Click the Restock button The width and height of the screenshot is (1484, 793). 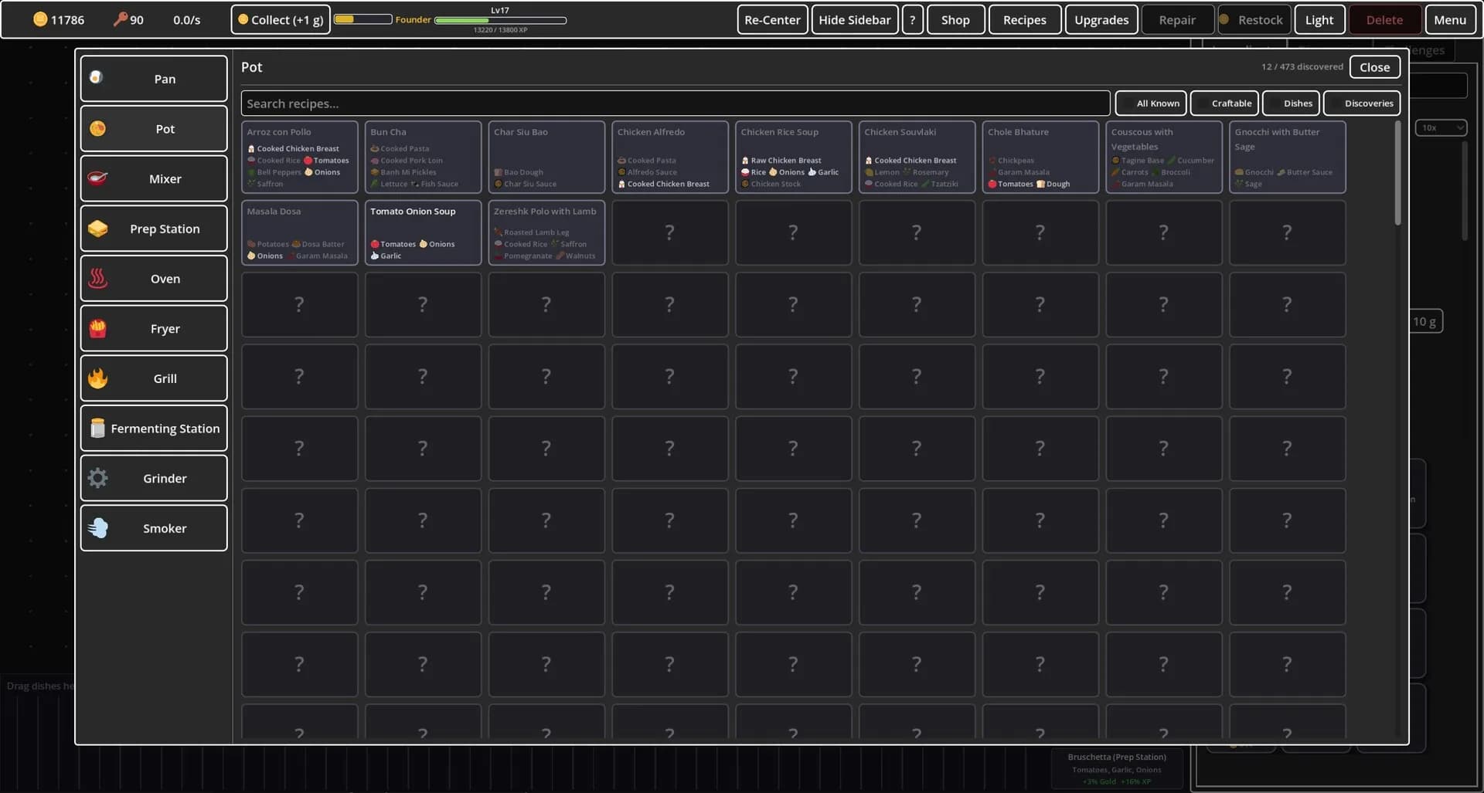click(x=1253, y=19)
